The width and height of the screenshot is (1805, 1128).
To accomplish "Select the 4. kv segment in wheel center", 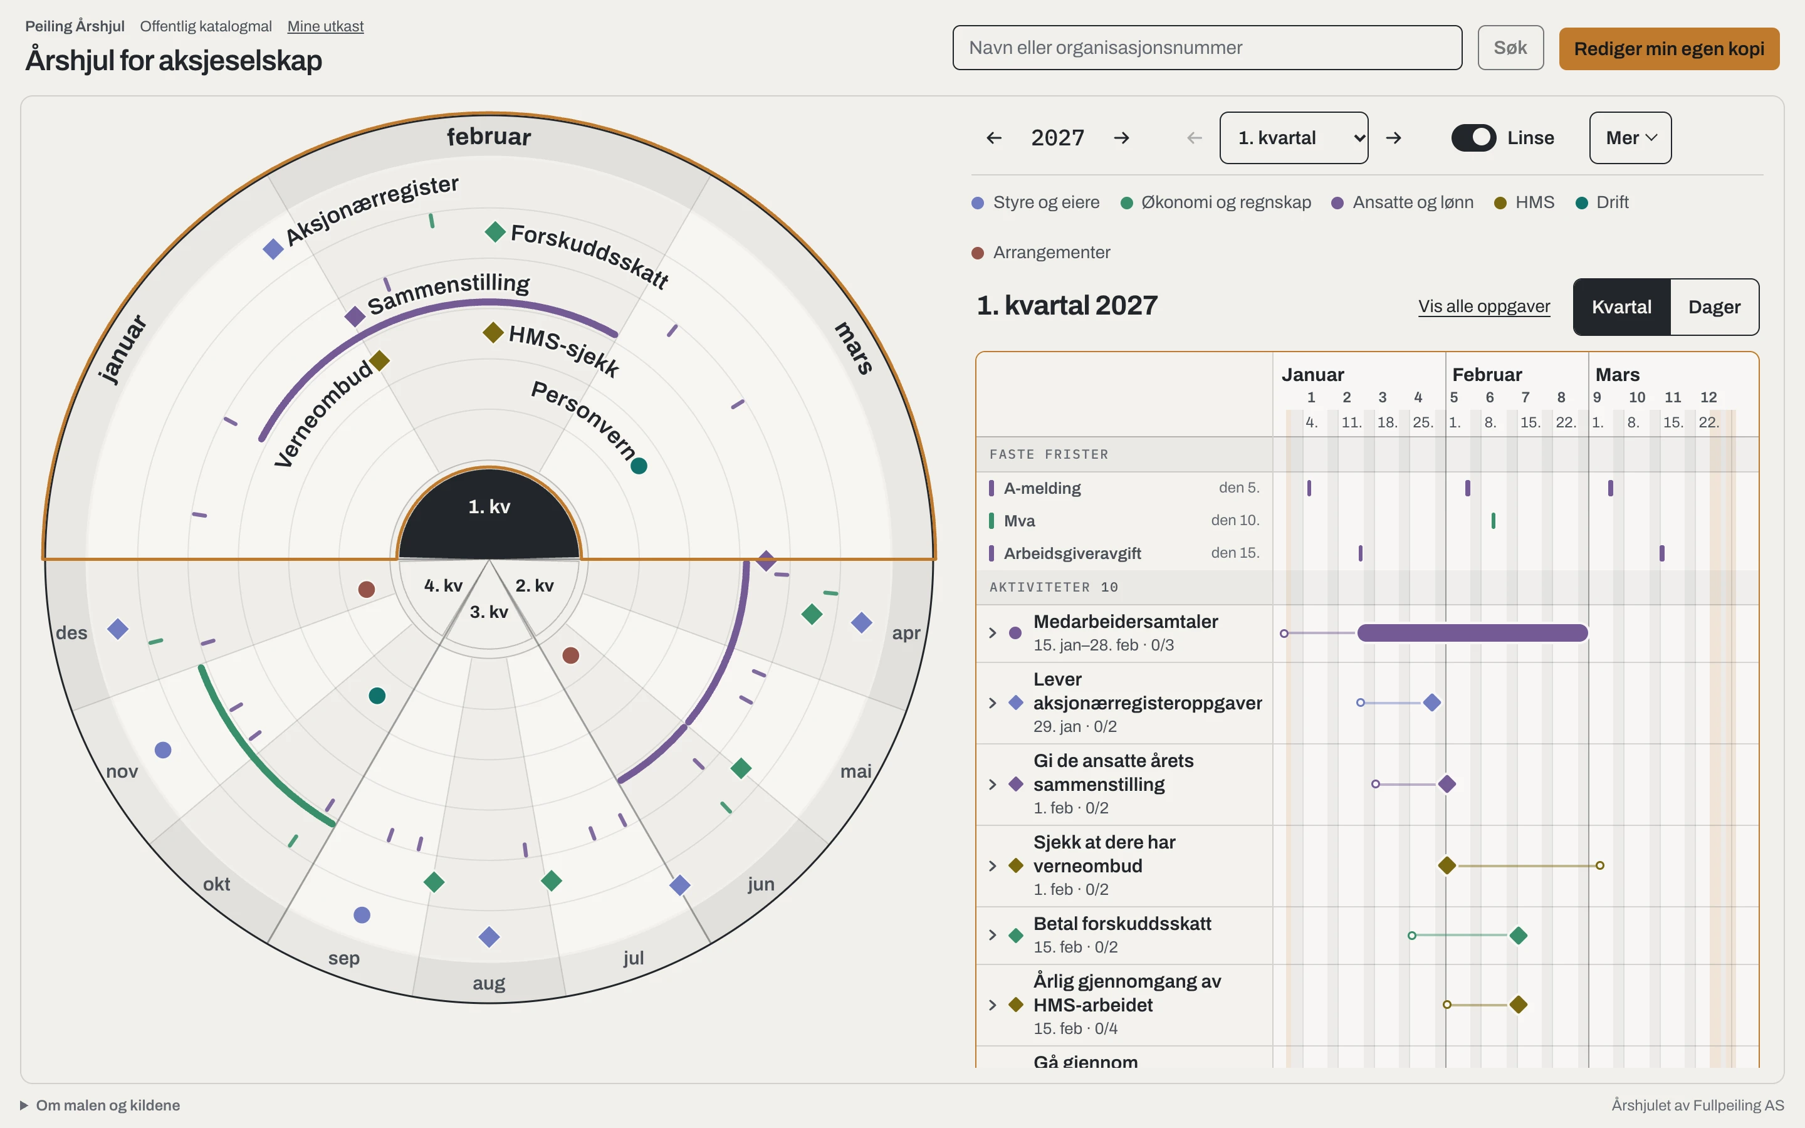I will click(443, 587).
